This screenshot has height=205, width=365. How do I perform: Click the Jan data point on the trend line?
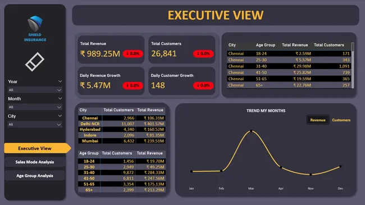click(x=191, y=171)
